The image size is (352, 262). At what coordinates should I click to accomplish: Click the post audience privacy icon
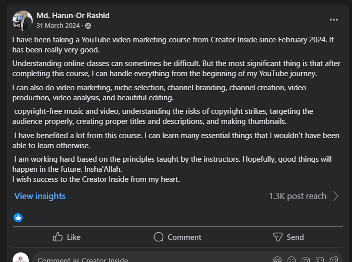(88, 25)
